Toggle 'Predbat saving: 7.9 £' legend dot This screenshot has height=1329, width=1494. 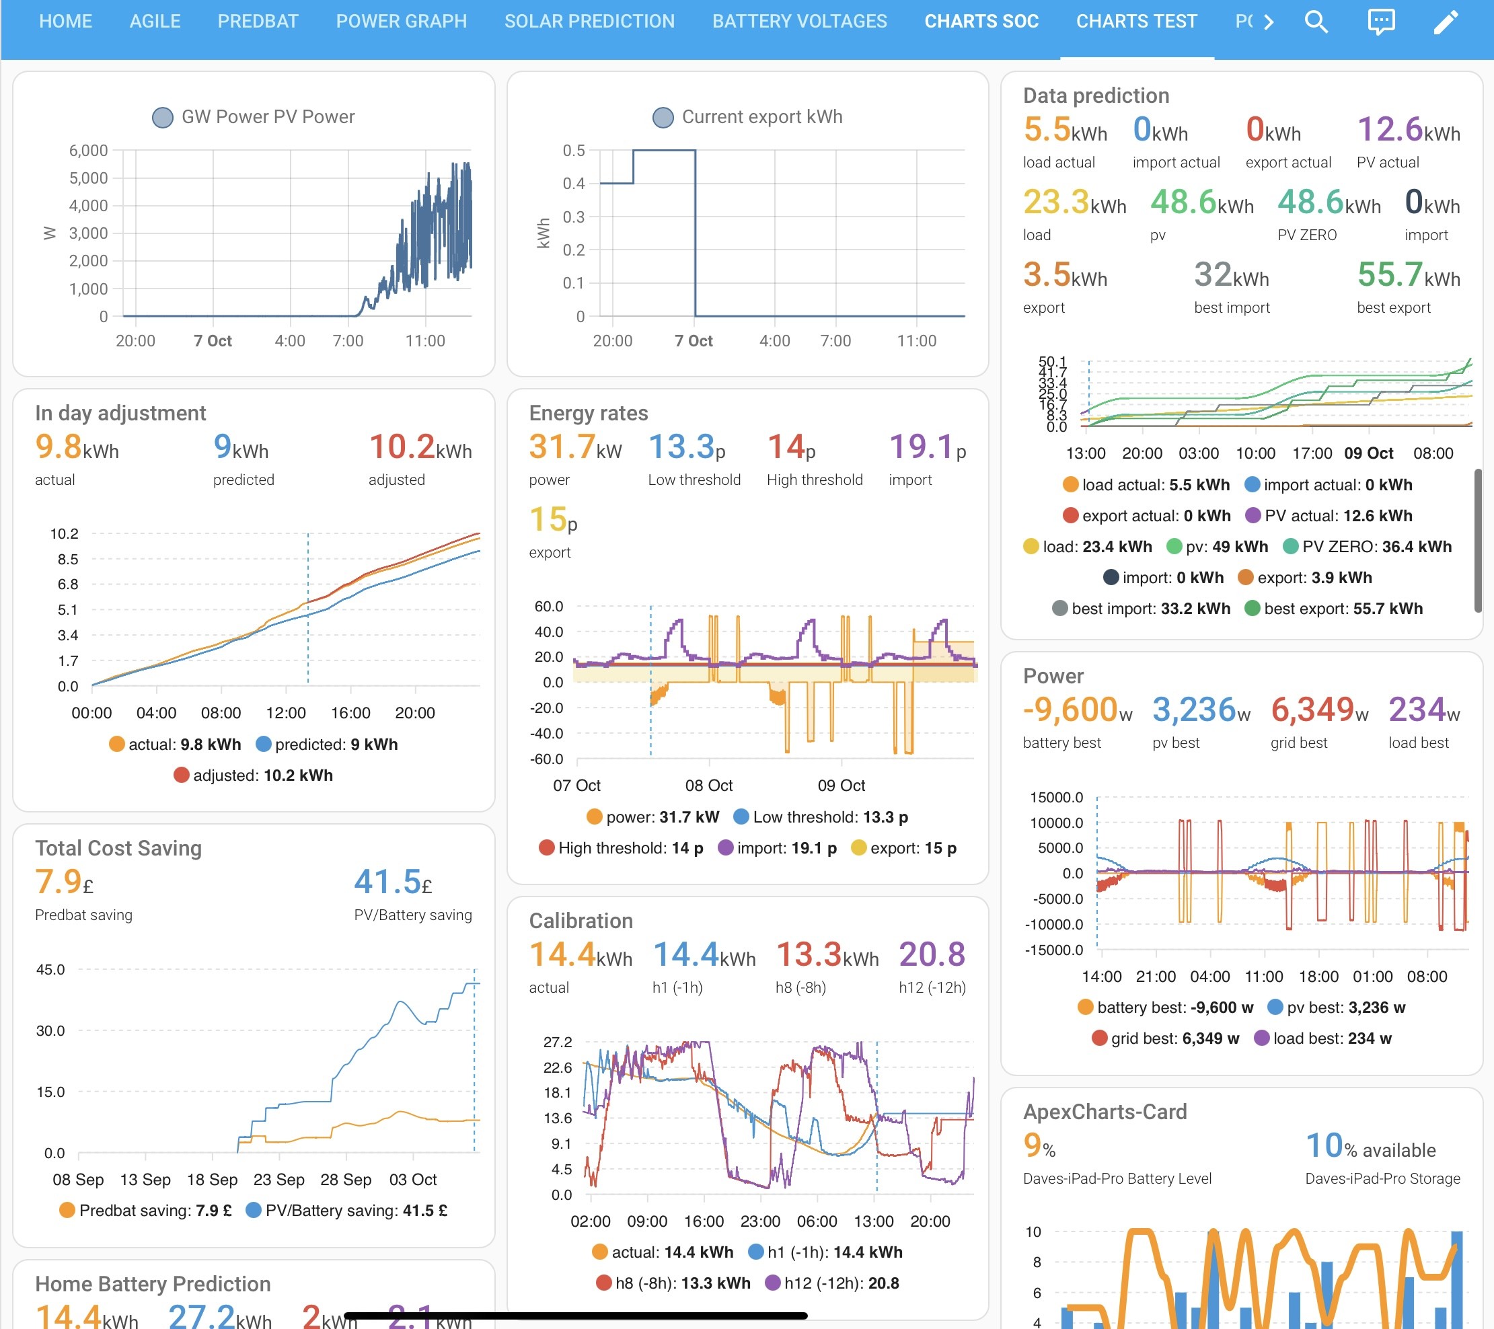click(x=67, y=1211)
